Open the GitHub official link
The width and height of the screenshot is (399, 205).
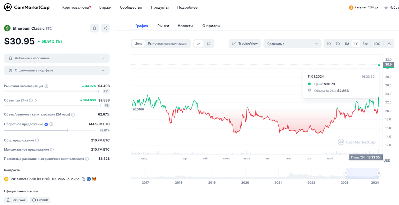pyautogui.click(x=40, y=200)
